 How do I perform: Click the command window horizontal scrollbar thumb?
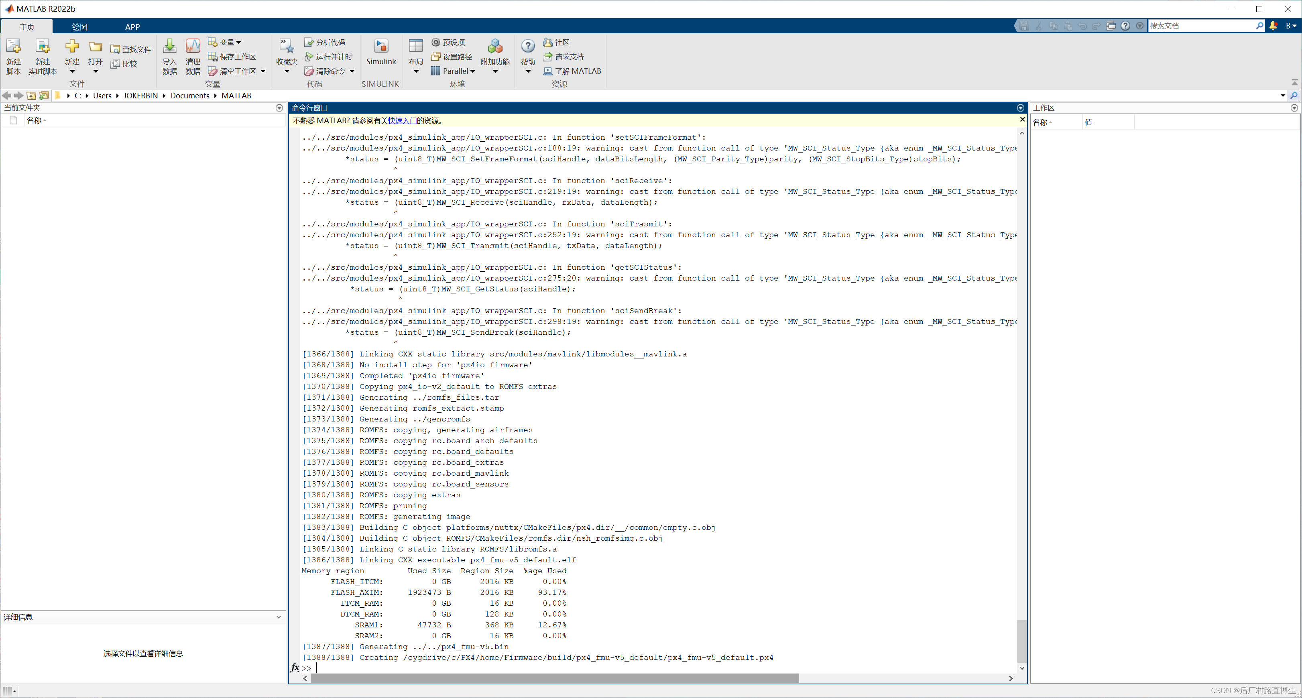[x=554, y=679]
